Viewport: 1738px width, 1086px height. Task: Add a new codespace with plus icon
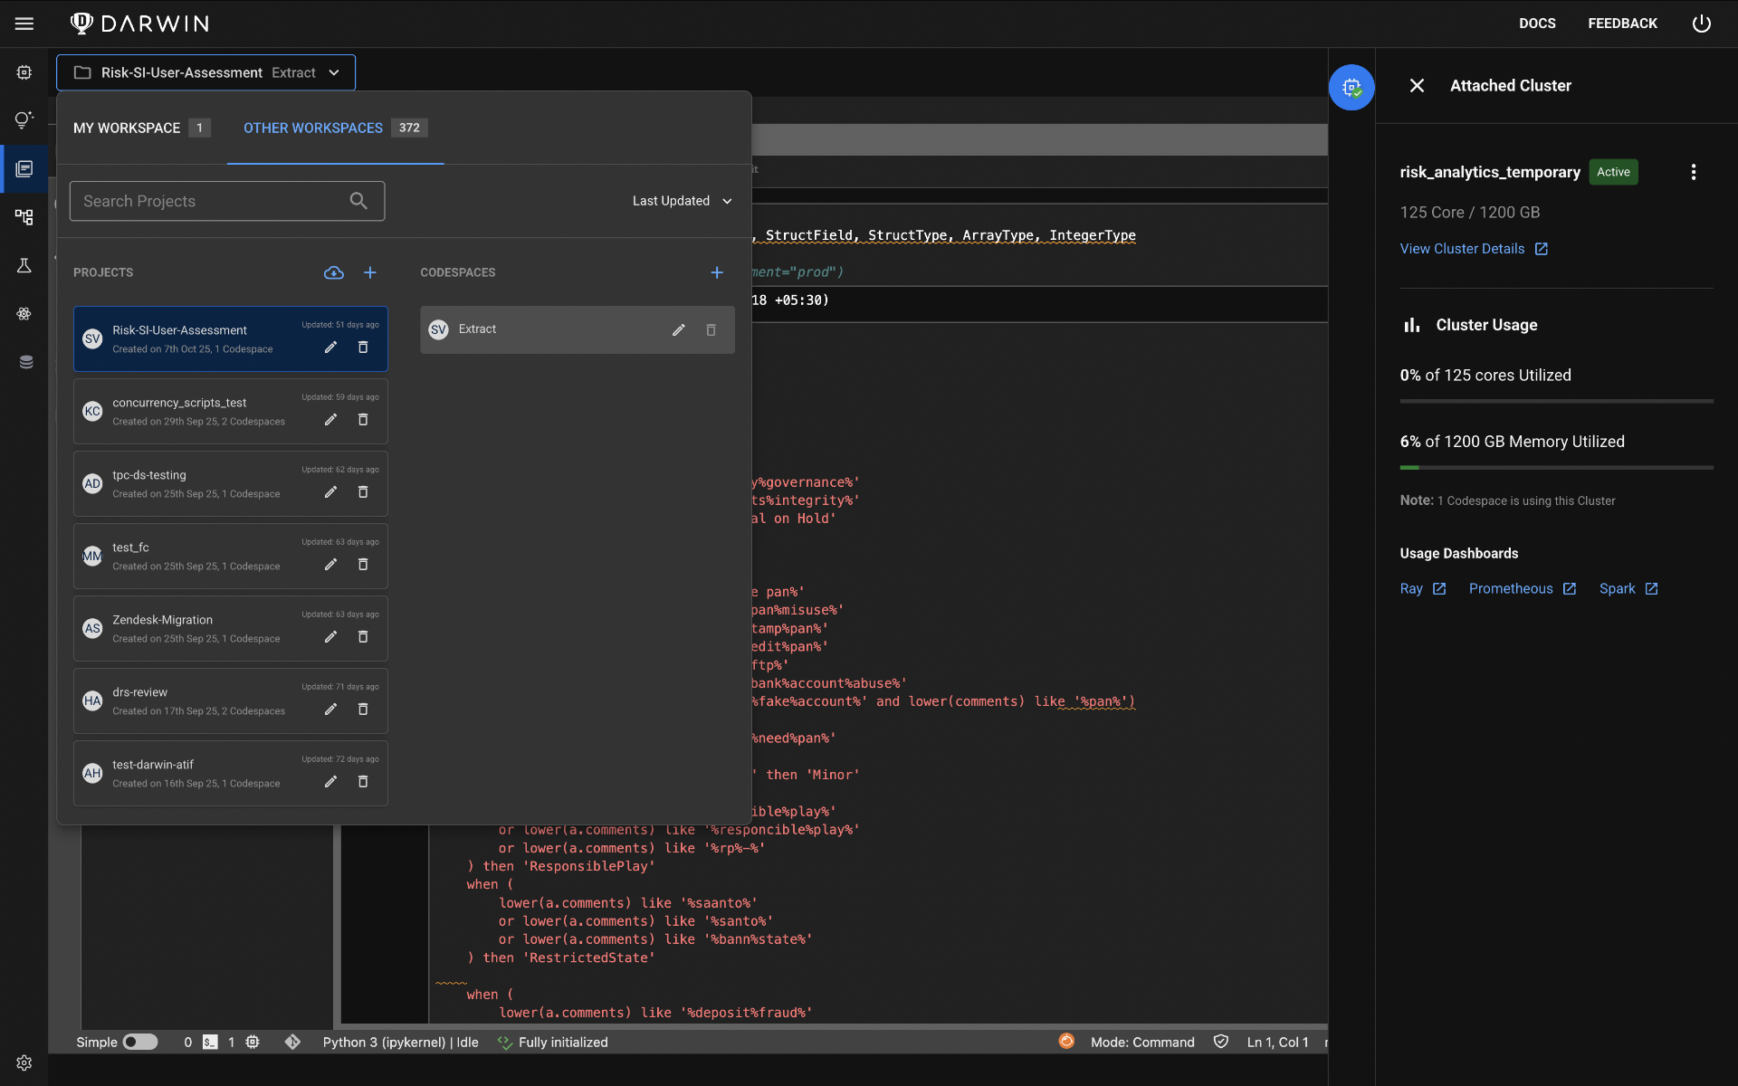717,272
